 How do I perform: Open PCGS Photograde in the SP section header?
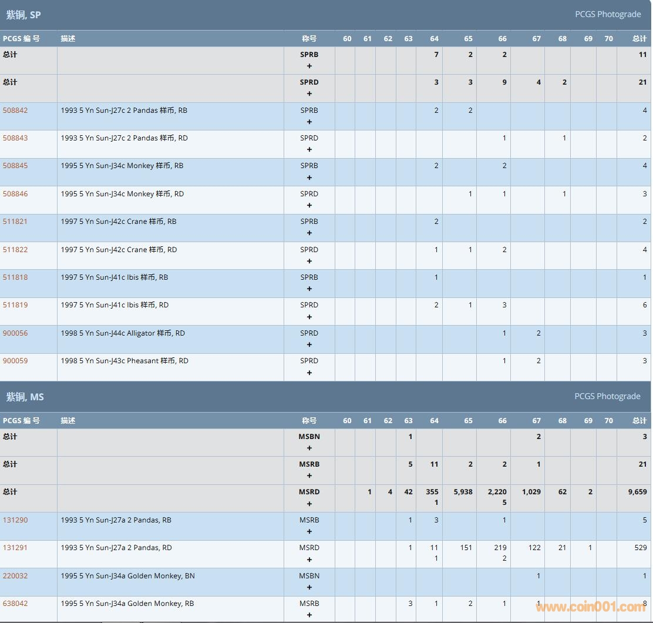pos(608,14)
